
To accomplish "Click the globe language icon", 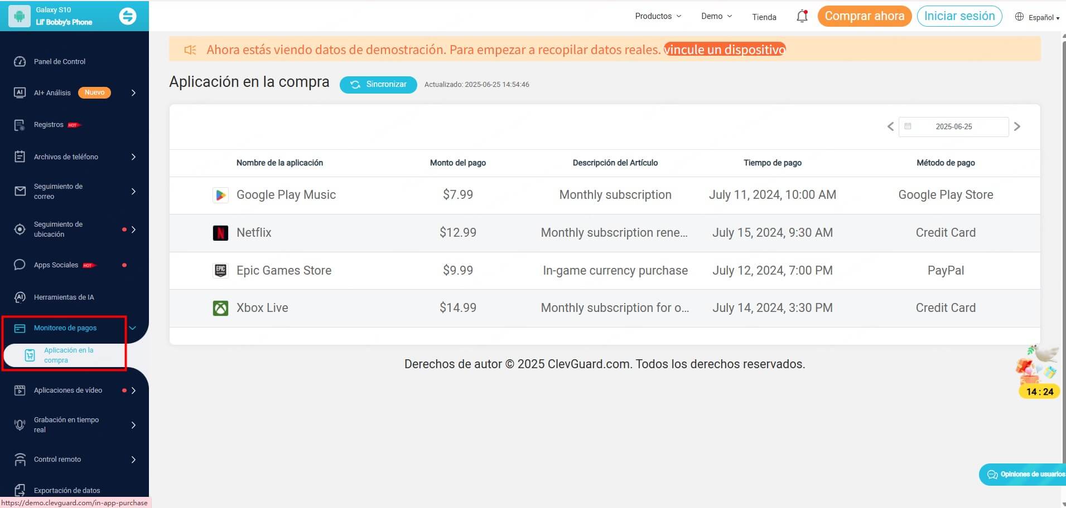I will tap(1019, 17).
